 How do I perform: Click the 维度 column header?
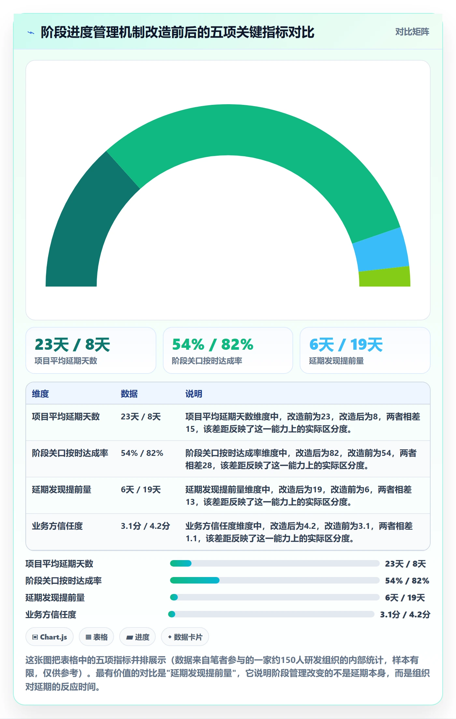40,394
